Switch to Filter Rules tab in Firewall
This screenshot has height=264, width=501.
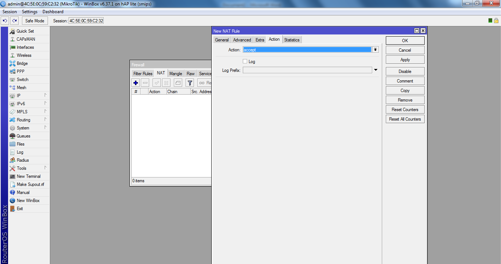pos(143,74)
